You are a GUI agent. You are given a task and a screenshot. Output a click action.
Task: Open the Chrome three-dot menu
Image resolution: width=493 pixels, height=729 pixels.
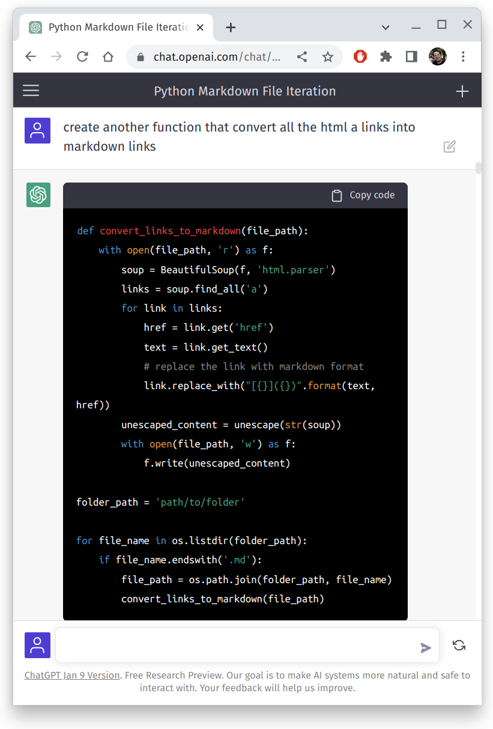[x=463, y=56]
